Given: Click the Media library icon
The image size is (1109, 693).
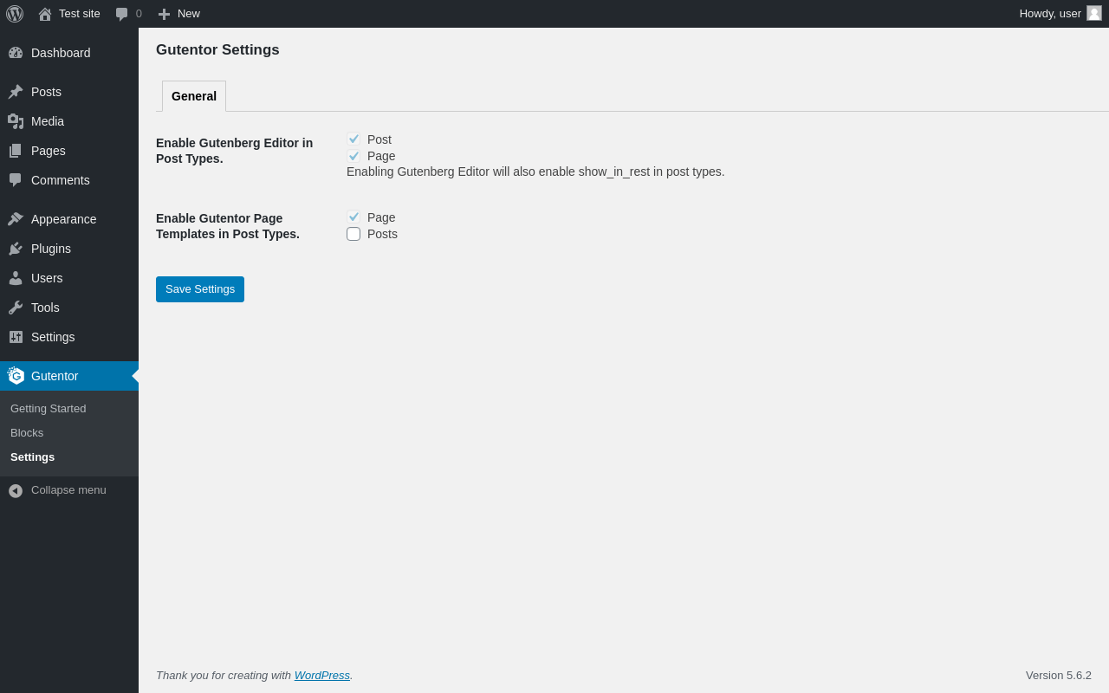Looking at the screenshot, I should [16, 121].
